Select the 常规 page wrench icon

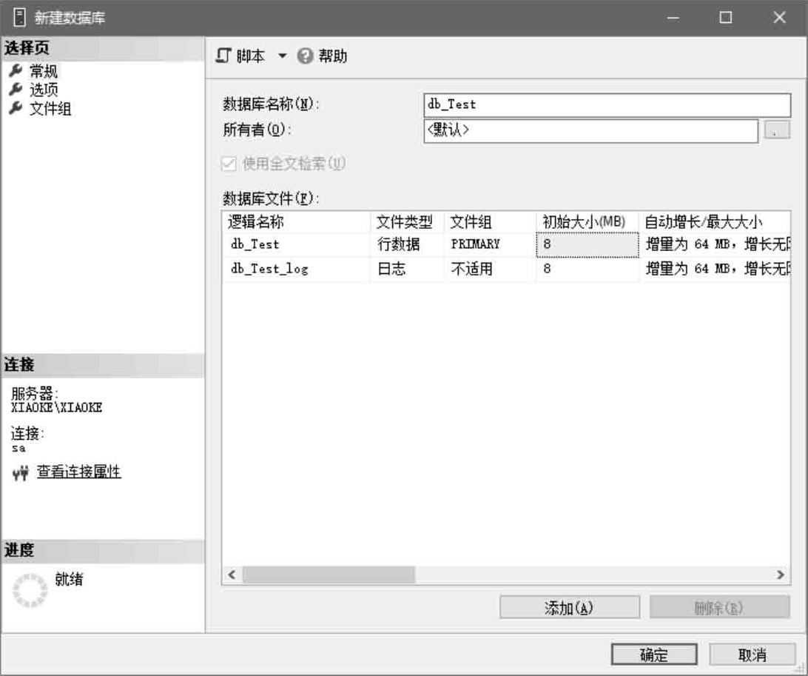pyautogui.click(x=15, y=71)
